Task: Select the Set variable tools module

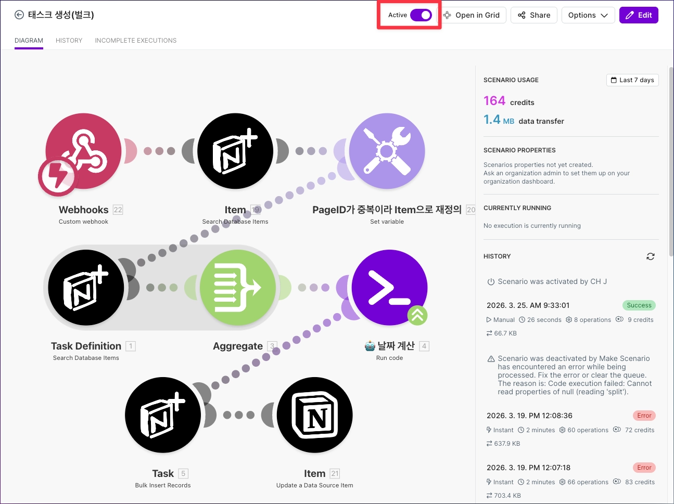Action: (x=387, y=151)
